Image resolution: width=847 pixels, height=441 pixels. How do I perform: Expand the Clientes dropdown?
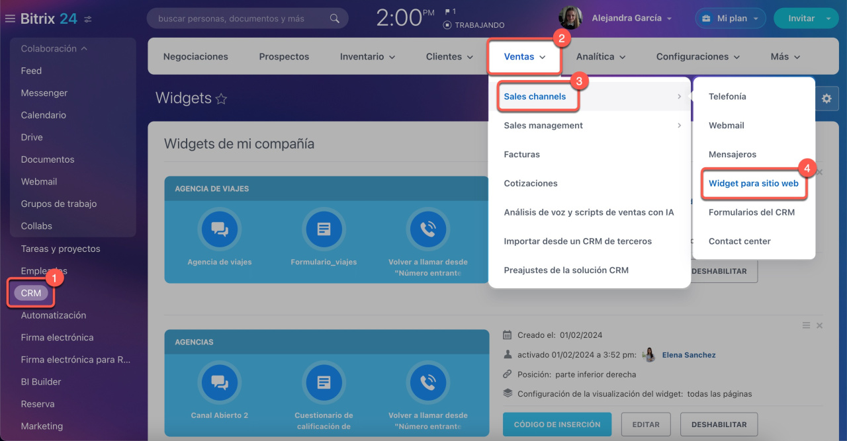450,57
